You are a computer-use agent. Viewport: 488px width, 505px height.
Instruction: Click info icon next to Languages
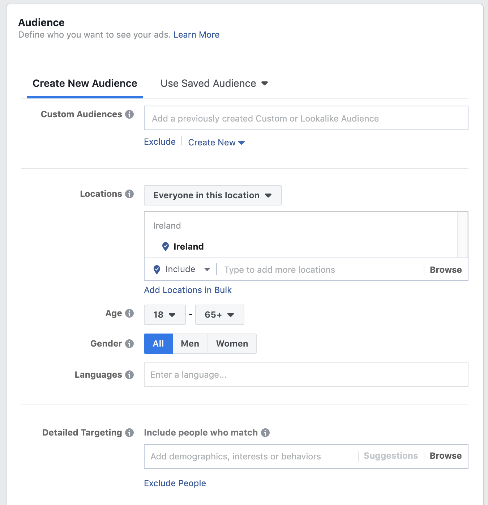129,375
